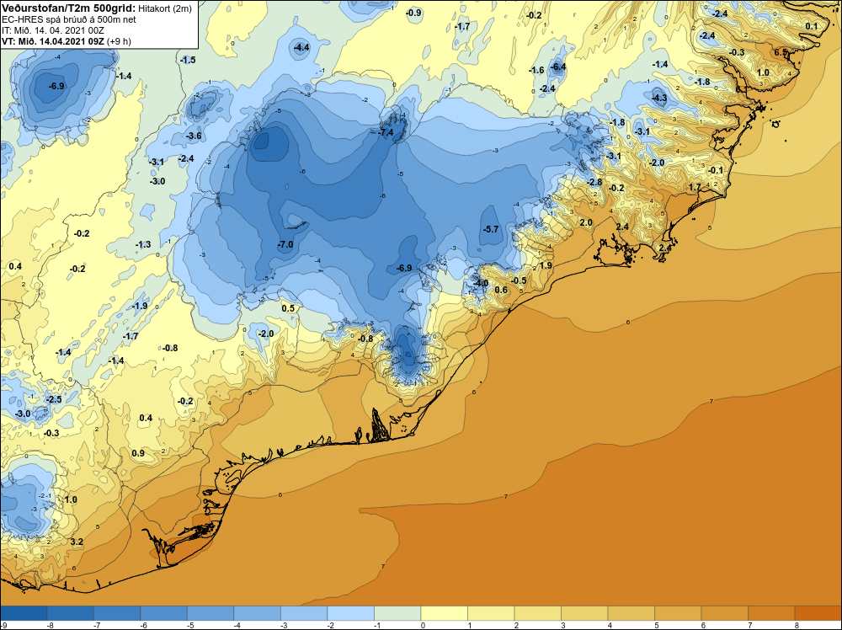Click the temperature value '-1.5'
842x630 pixels.
coord(188,60)
